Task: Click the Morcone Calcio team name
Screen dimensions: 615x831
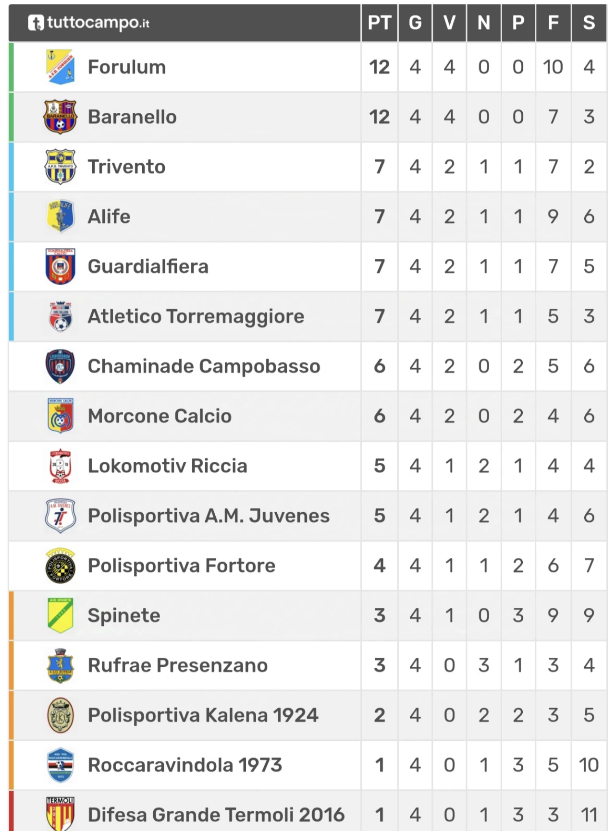Action: [160, 416]
